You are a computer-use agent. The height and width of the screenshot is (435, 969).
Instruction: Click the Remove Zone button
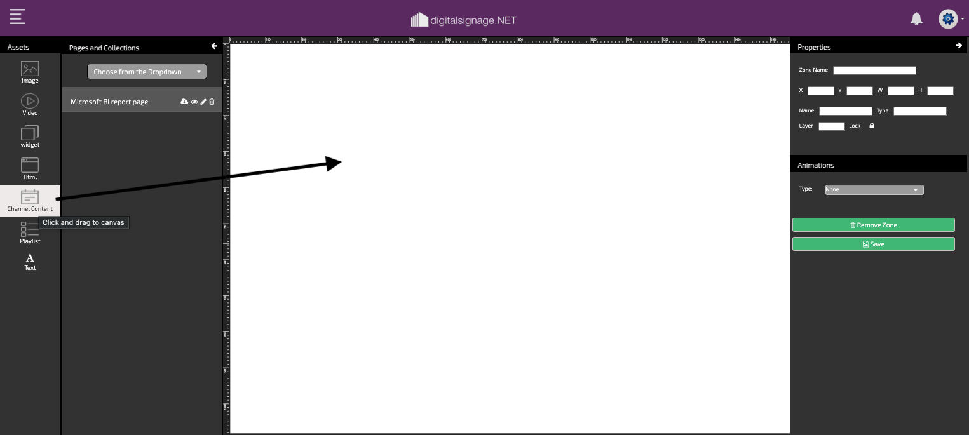click(x=873, y=225)
